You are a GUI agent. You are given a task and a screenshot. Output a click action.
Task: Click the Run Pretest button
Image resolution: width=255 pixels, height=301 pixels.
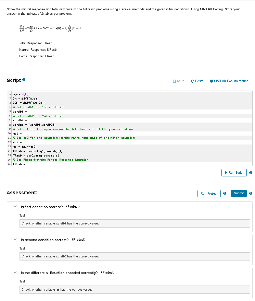(209, 194)
